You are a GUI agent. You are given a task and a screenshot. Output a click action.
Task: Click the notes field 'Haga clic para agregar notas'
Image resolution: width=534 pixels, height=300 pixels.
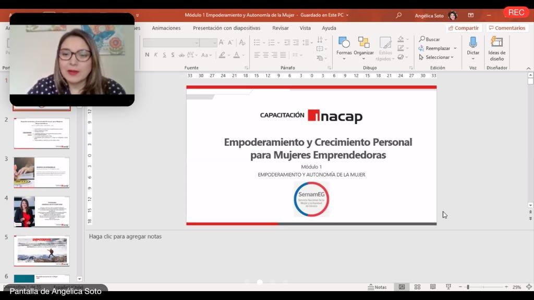point(125,236)
